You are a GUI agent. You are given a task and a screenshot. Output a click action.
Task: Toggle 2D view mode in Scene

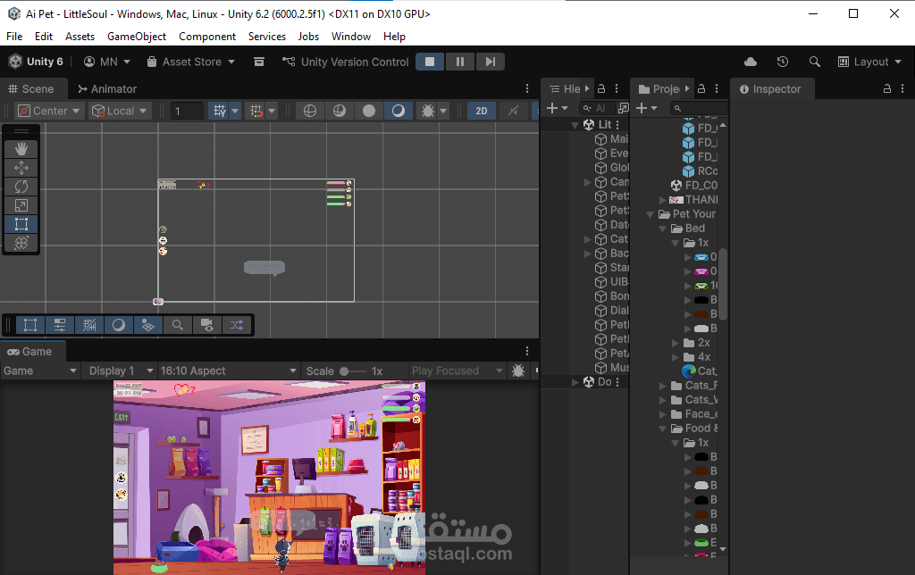point(482,111)
